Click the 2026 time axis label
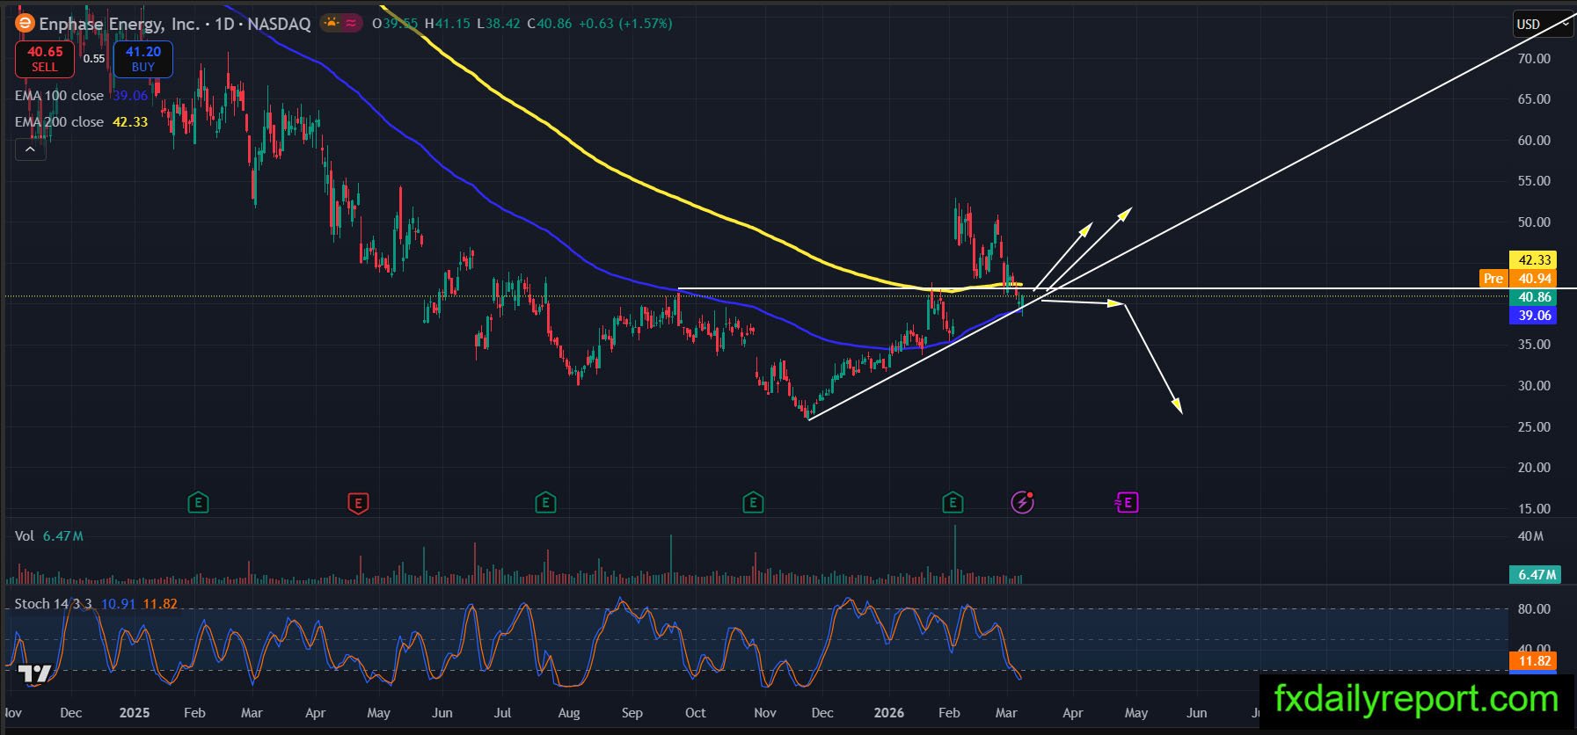This screenshot has width=1577, height=735. 889,713
